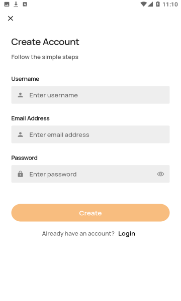This screenshot has width=181, height=301.
Task: Click the orange Create button
Action: pos(90,213)
